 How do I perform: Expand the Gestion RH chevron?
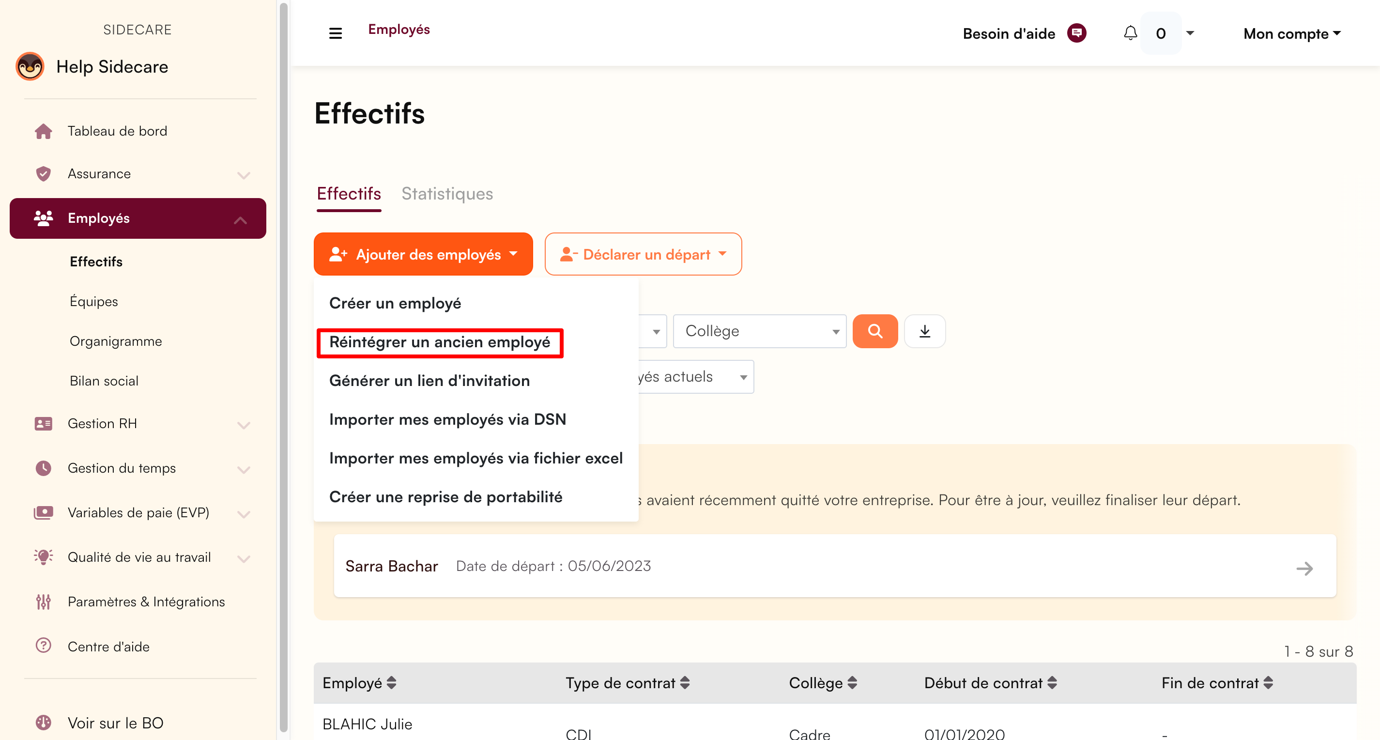pos(244,425)
